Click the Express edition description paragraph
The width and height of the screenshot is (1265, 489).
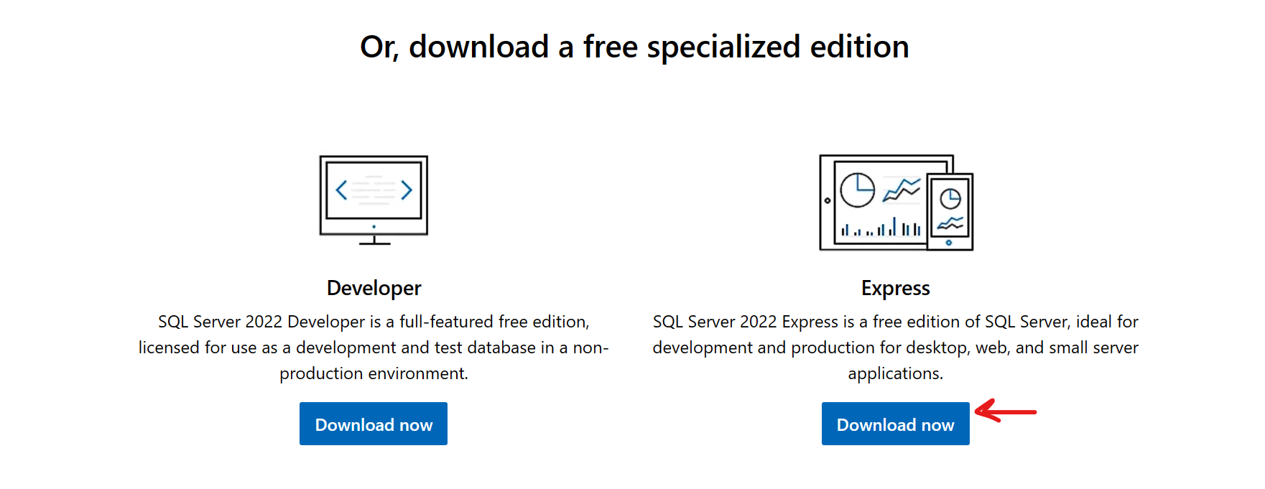click(x=896, y=348)
